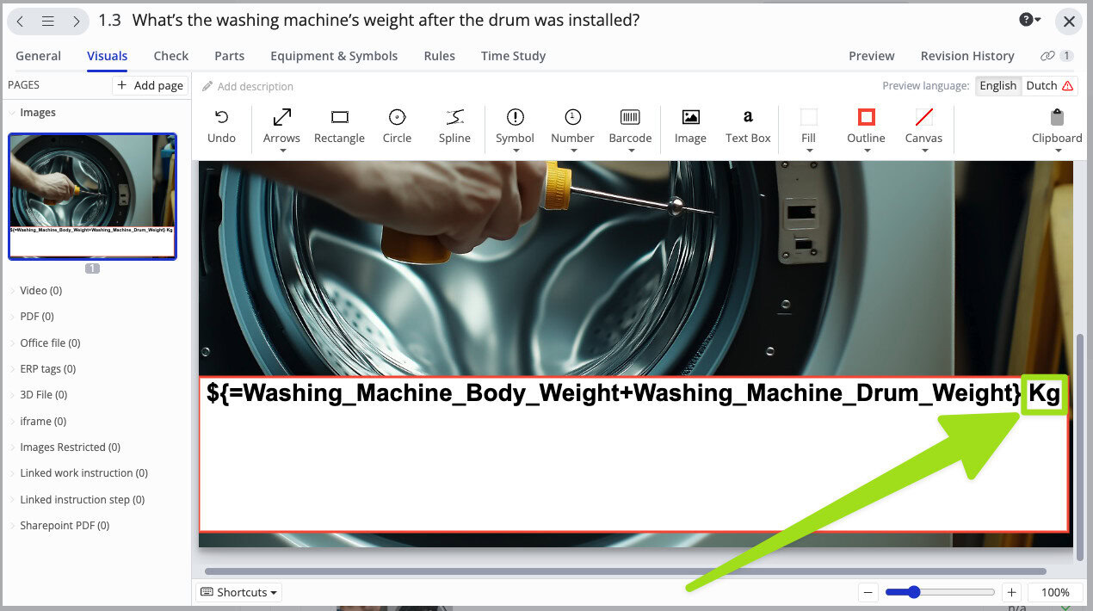Select the Spline tool
Viewport: 1093px width, 611px height.
(x=454, y=126)
